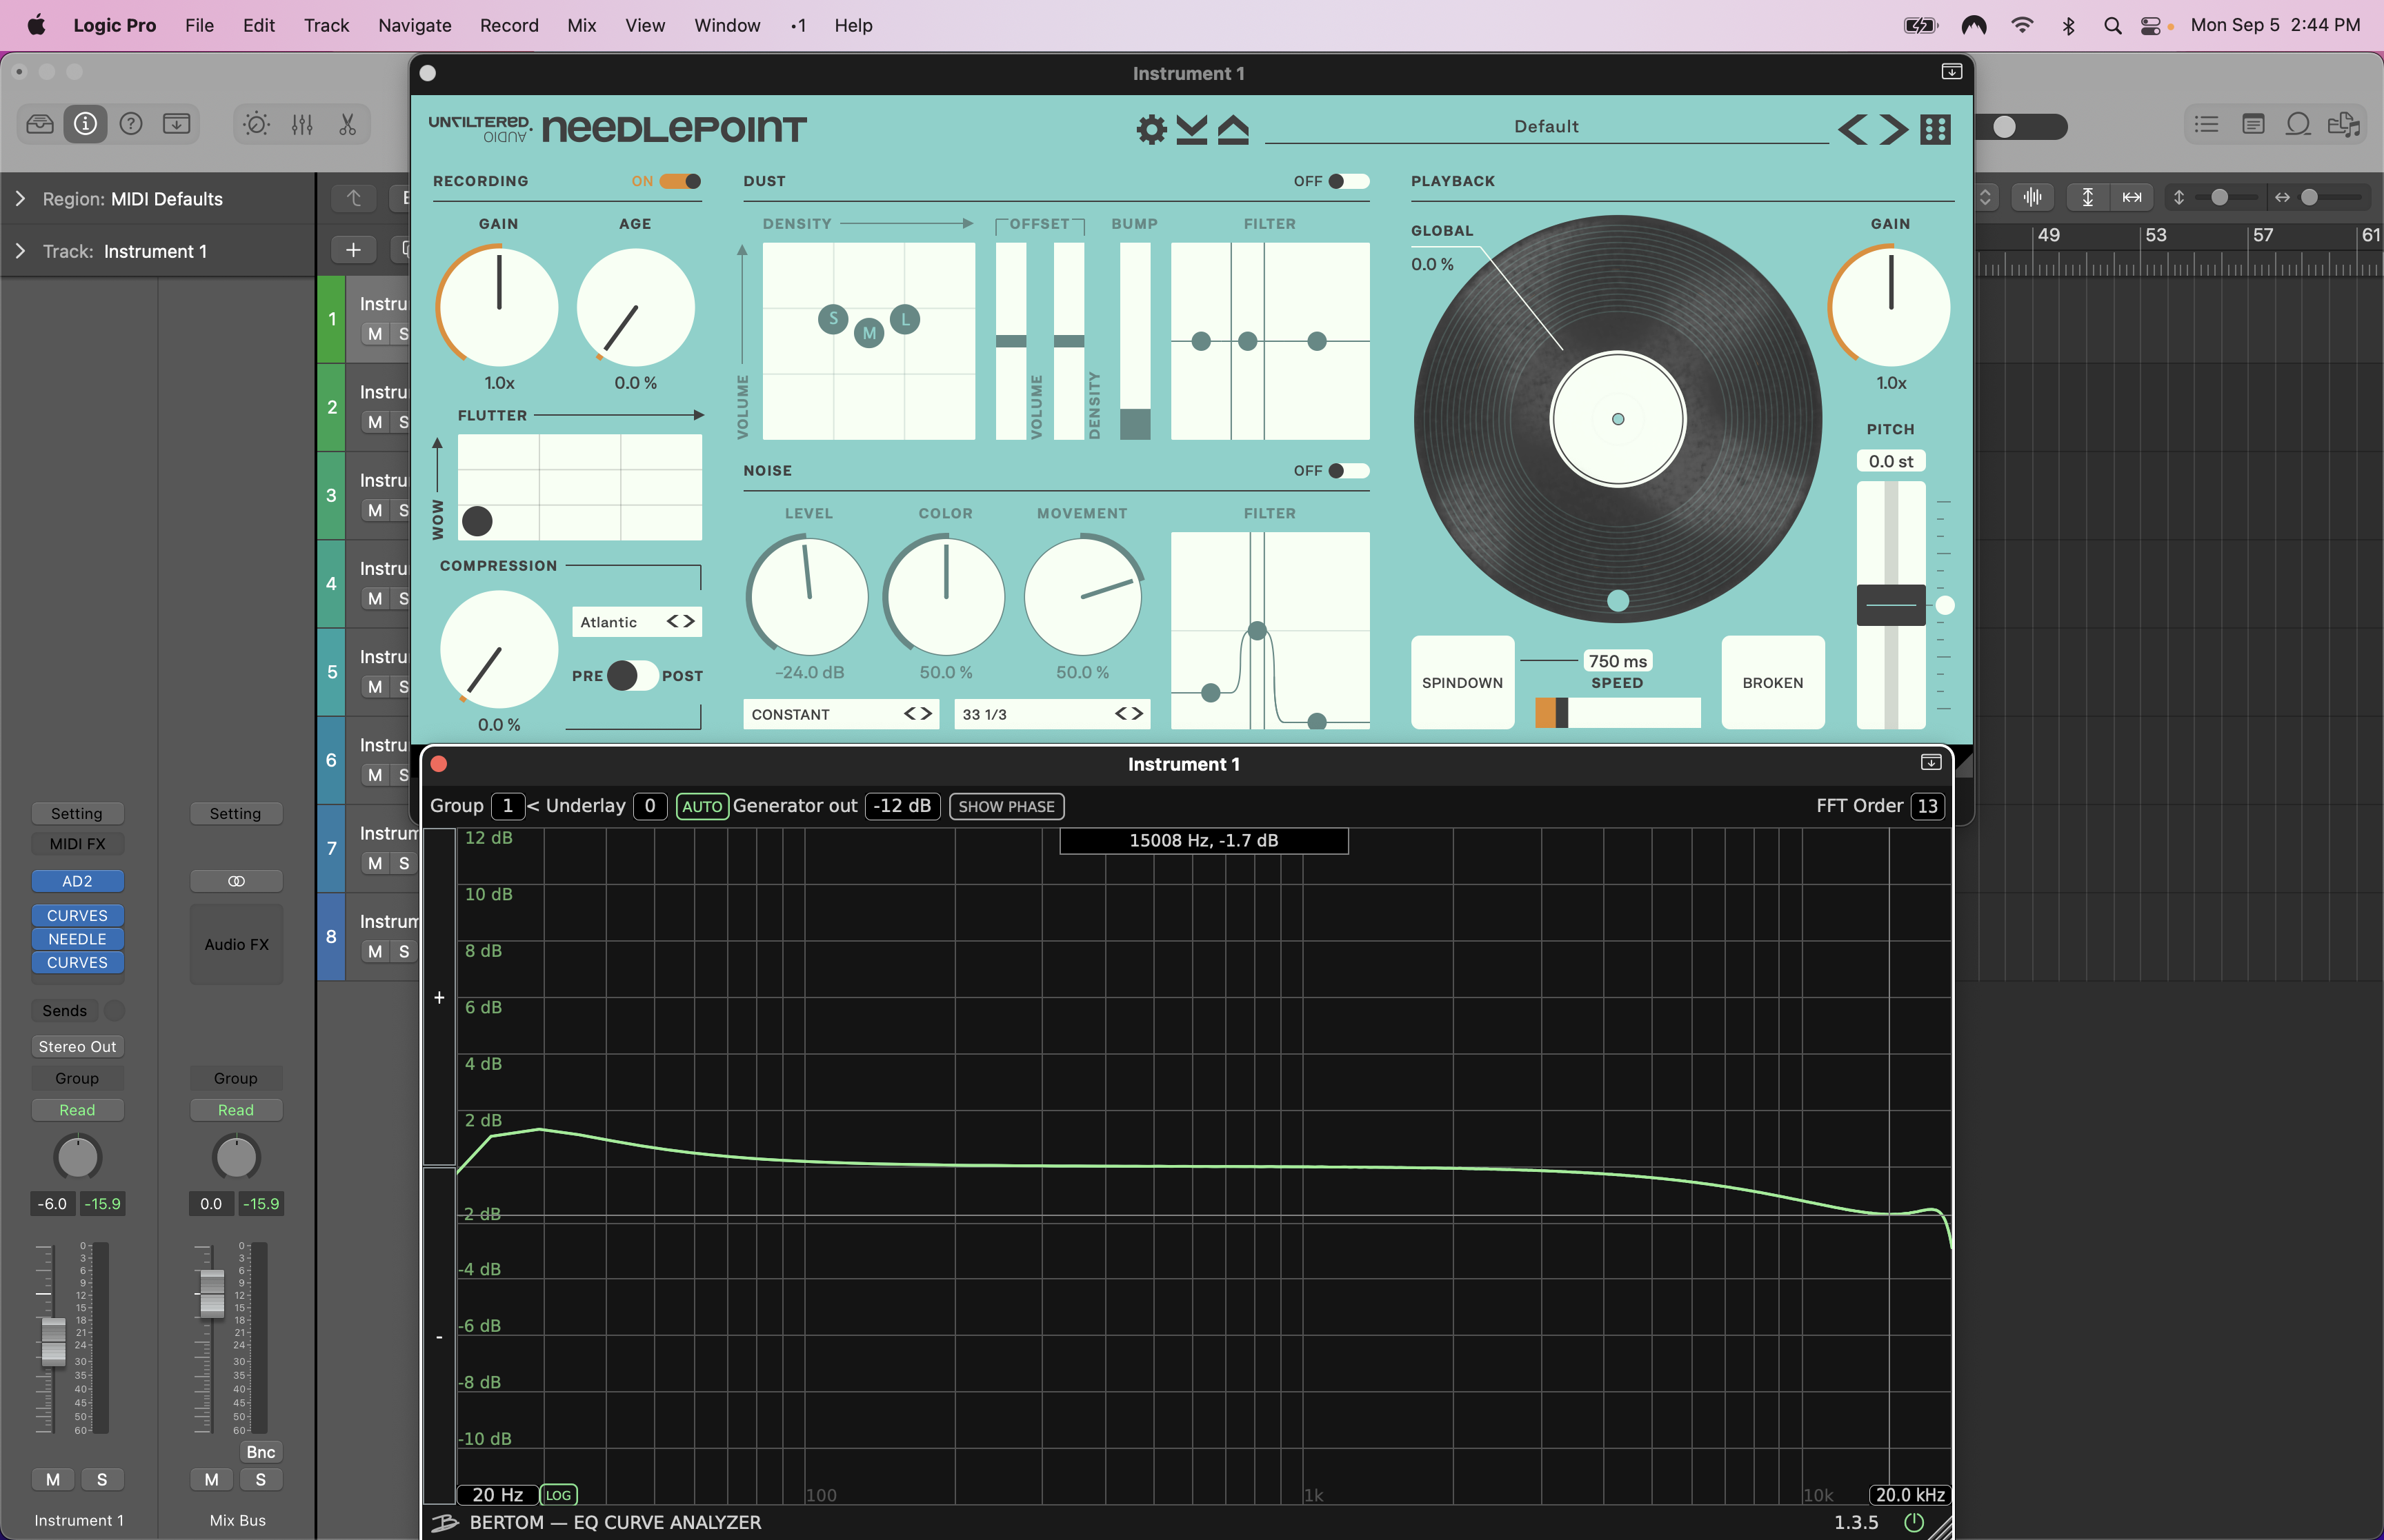
Task: Open the Needlepoint preset browser grid icon
Action: [x=1936, y=129]
